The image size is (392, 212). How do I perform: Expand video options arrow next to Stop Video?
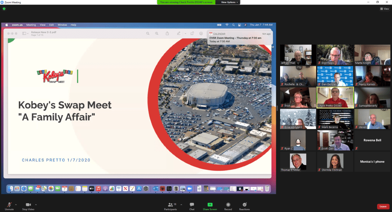point(36,204)
